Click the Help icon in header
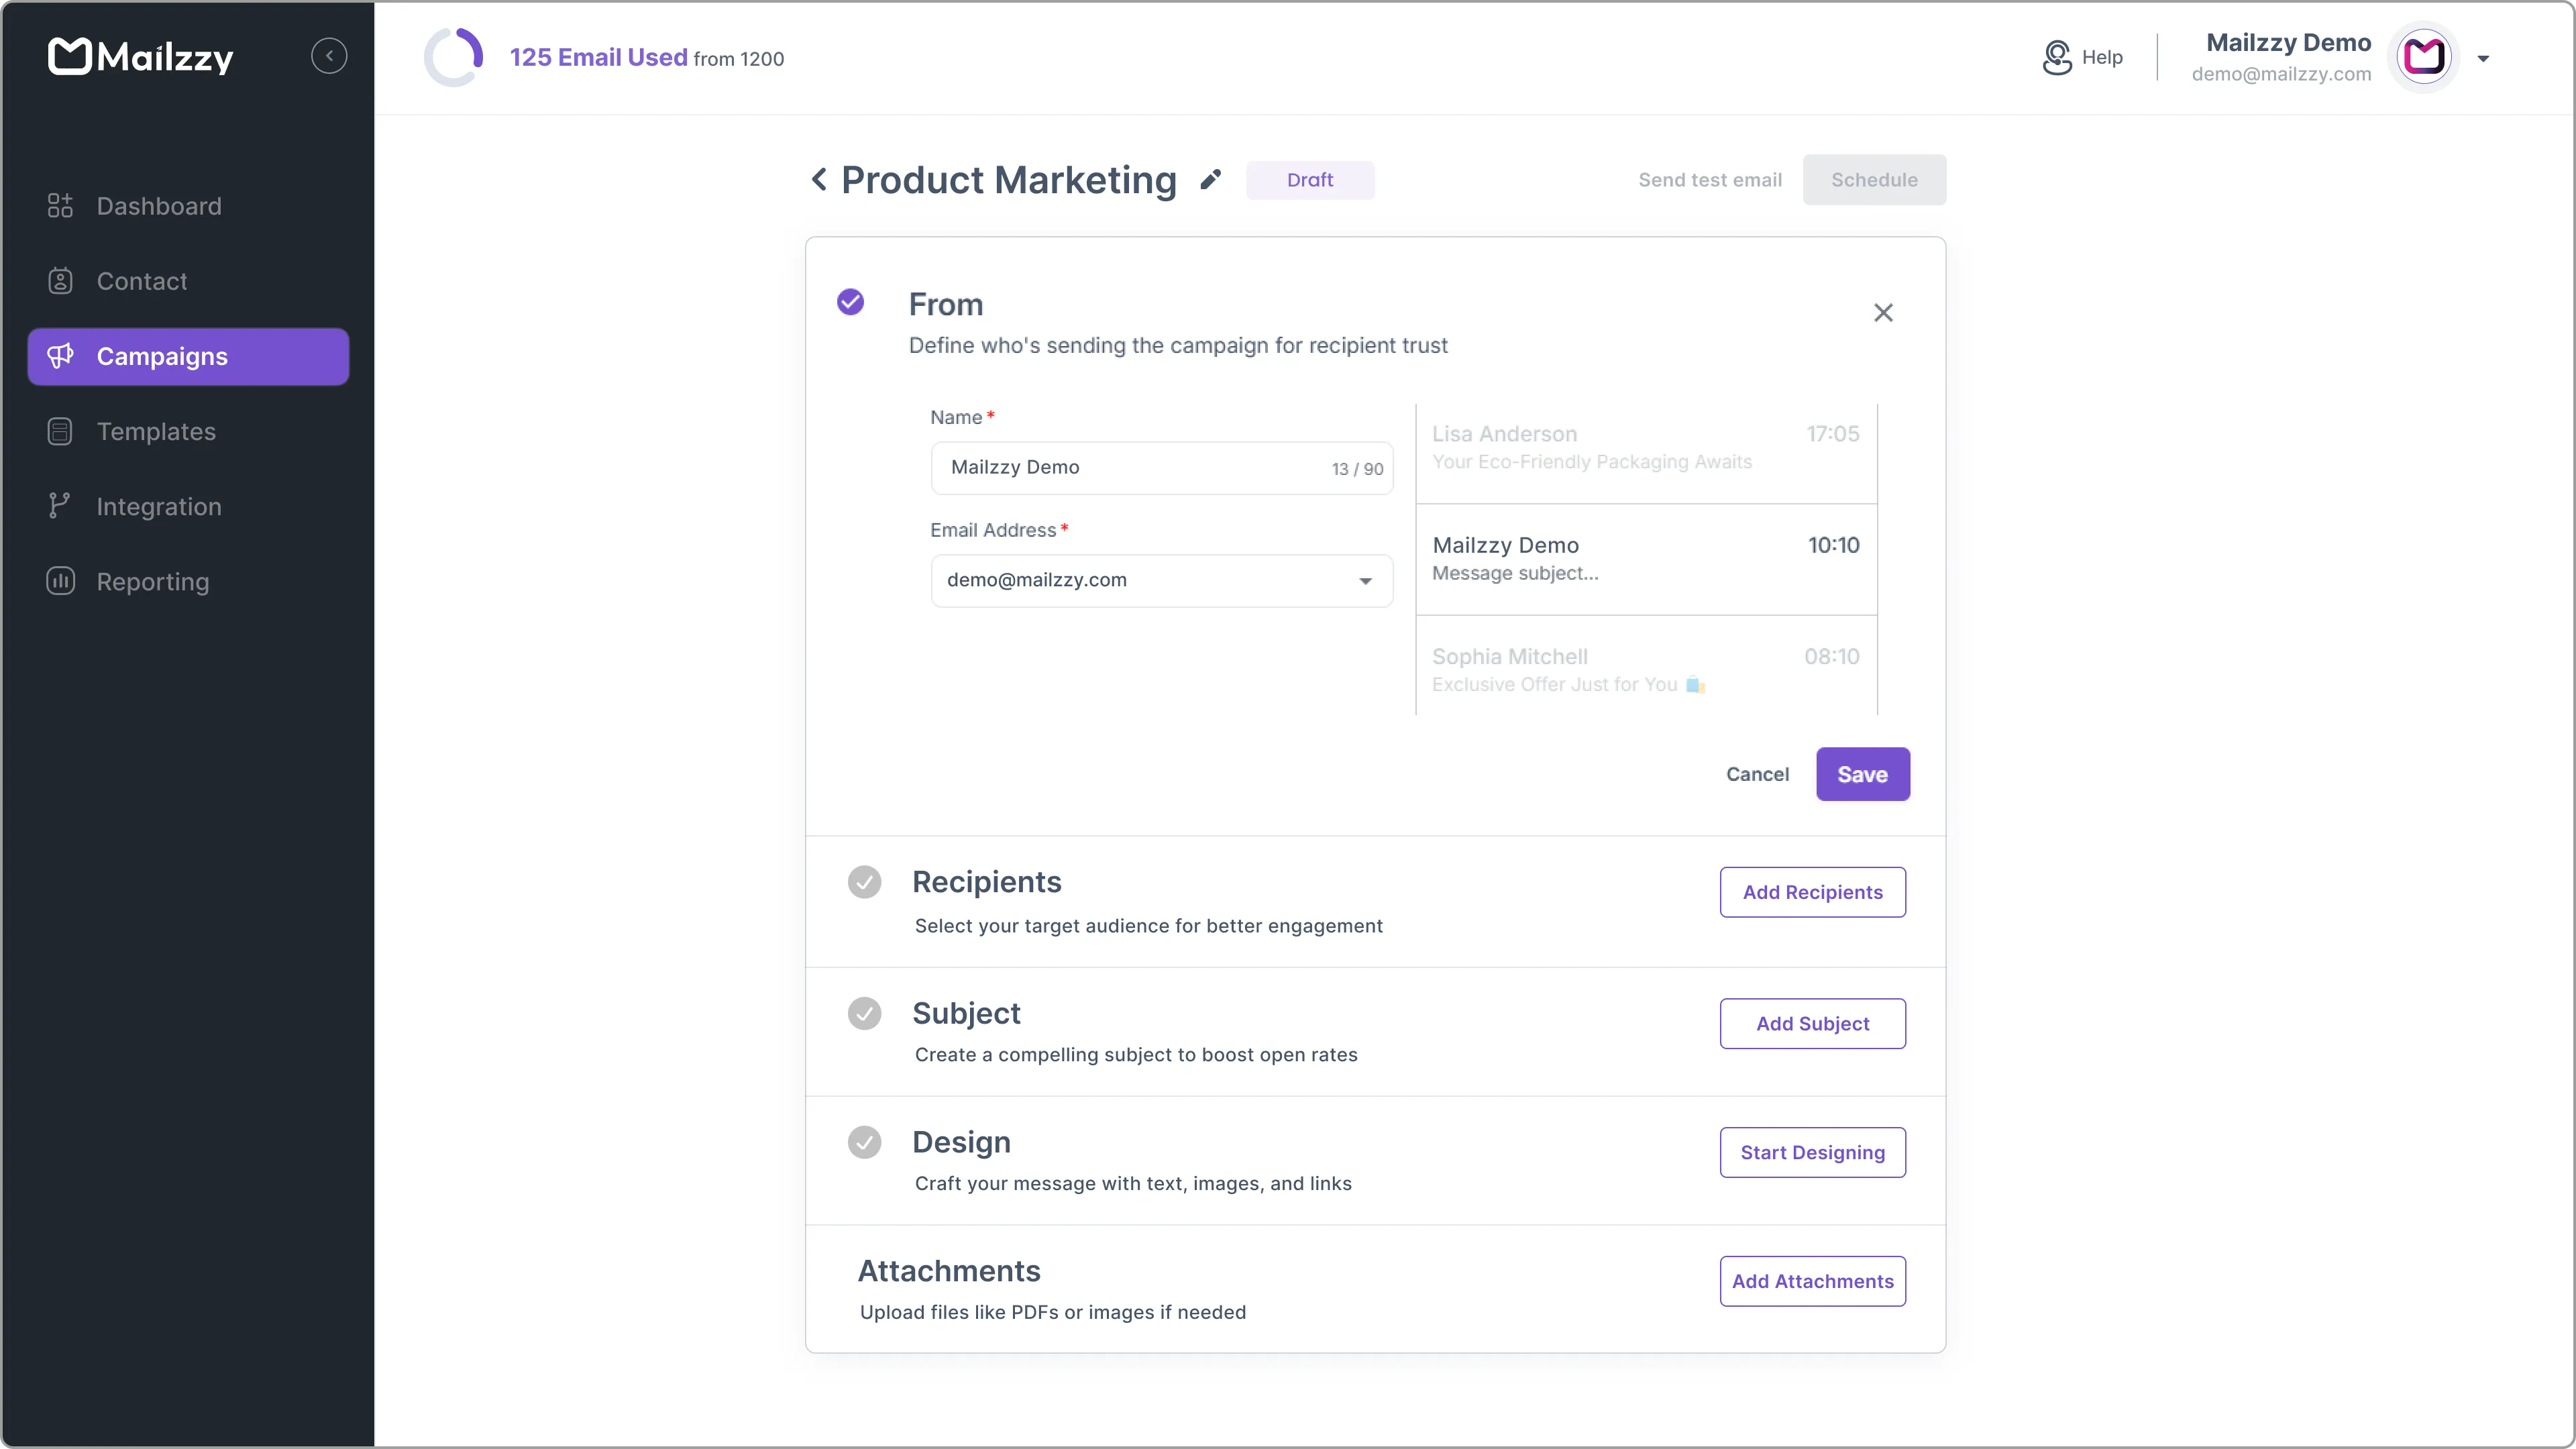Viewport: 2576px width, 1449px height. [x=2056, y=57]
